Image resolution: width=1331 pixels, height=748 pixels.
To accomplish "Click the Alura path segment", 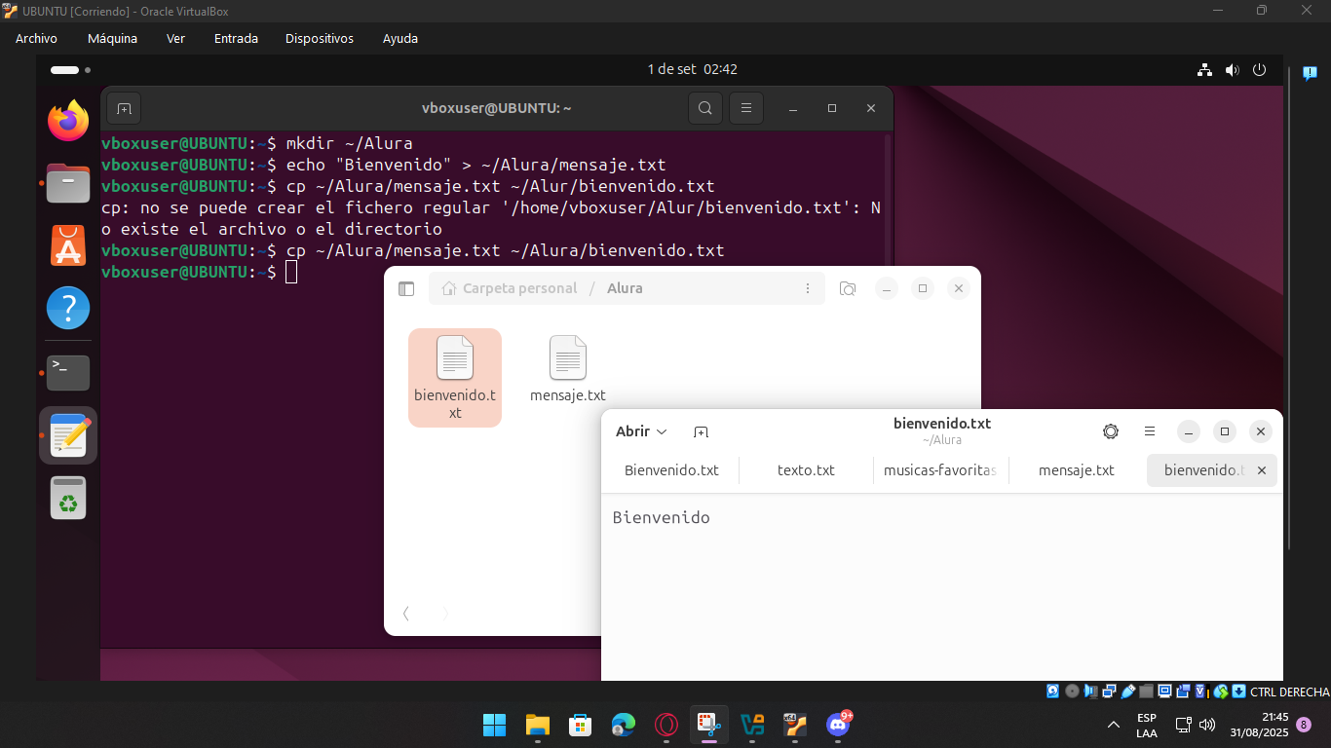I will [x=625, y=288].
